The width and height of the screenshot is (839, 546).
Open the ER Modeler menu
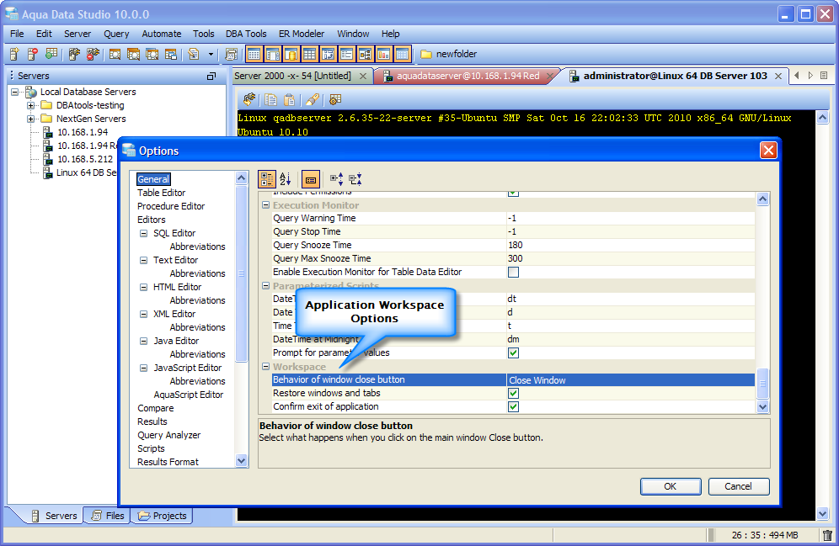coord(302,34)
